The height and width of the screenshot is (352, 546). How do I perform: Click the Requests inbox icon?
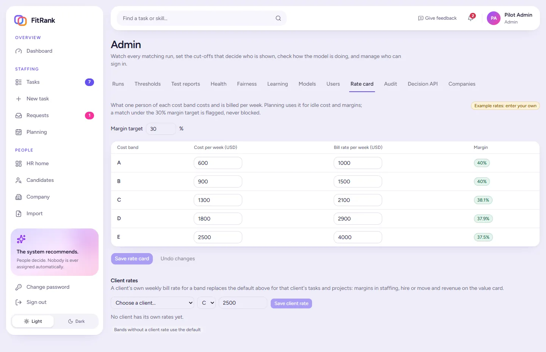(x=19, y=116)
